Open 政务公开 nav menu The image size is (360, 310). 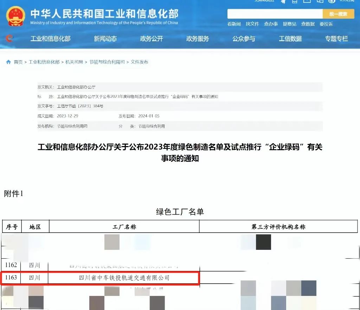[152, 39]
